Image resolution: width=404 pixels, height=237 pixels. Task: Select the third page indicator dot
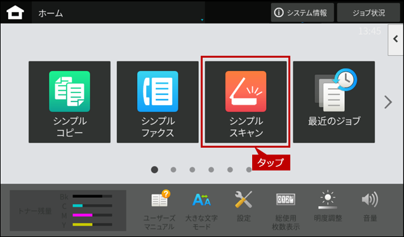tap(192, 170)
